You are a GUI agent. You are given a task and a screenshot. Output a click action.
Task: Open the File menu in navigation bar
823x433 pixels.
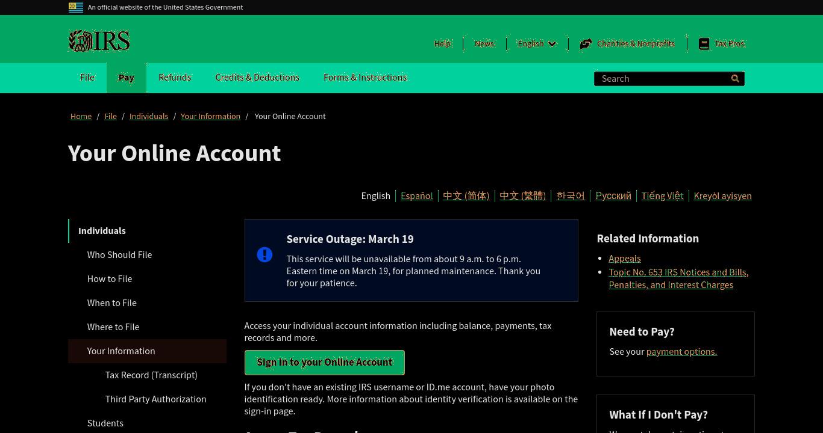[x=87, y=78]
